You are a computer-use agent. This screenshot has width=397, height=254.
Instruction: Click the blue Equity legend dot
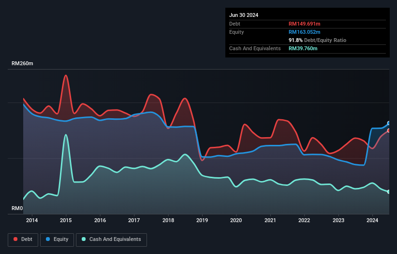[48, 239]
